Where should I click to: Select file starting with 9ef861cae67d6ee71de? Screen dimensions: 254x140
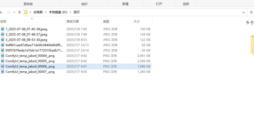click(x=34, y=45)
